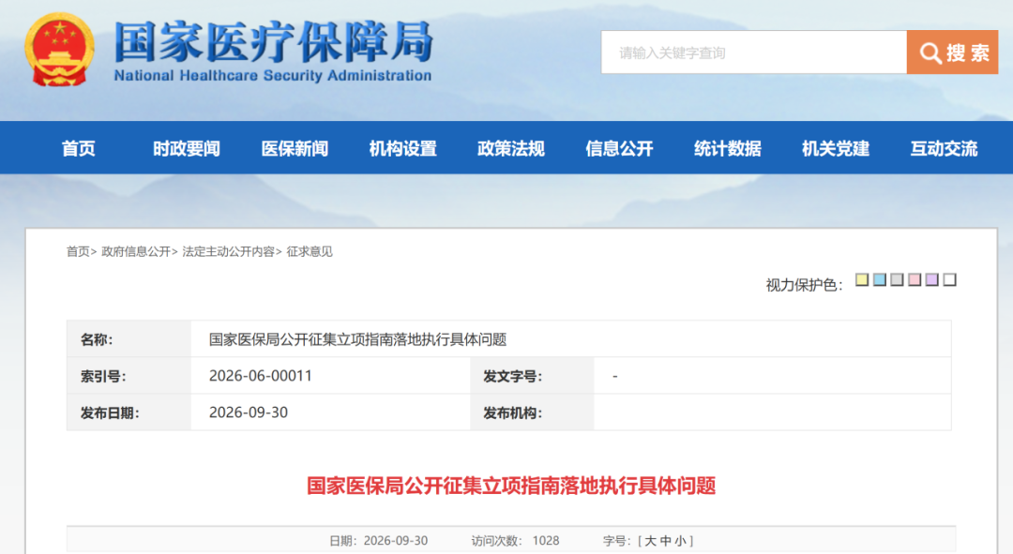
Task: Click the 名称 row title text in the table
Action: pyautogui.click(x=357, y=339)
